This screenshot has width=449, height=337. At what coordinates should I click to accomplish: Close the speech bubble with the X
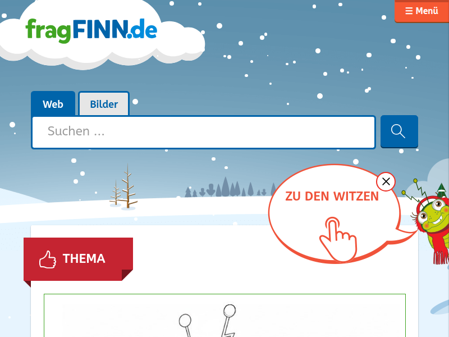tap(386, 181)
